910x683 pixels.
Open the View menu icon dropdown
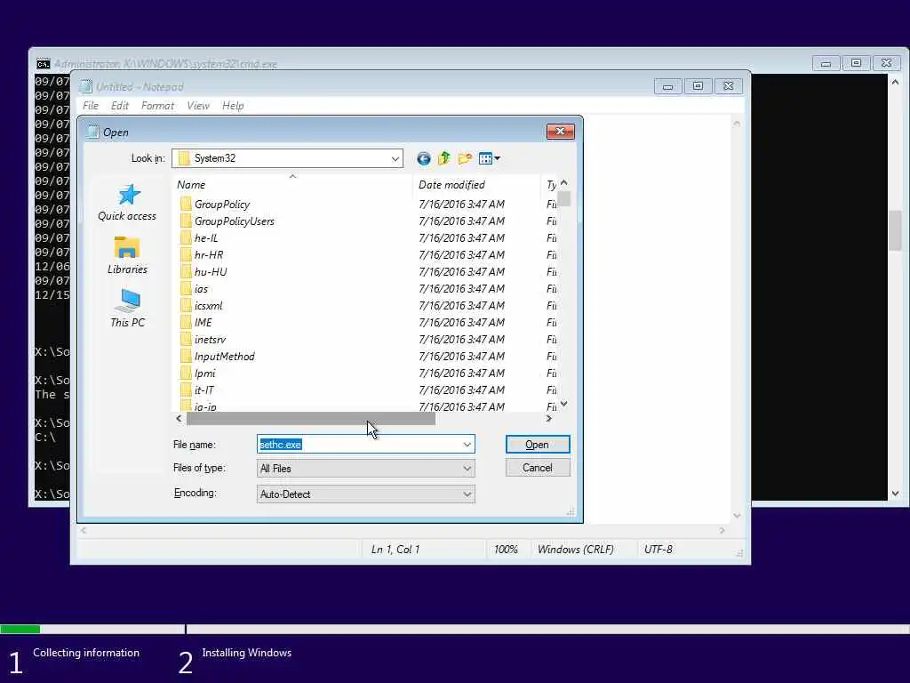click(490, 158)
